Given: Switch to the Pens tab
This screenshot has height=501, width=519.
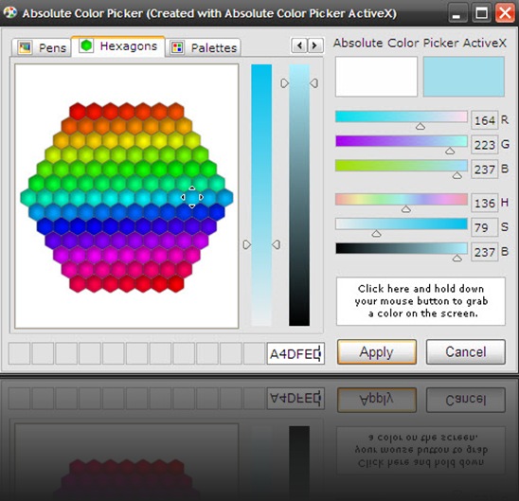Looking at the screenshot, I should point(42,47).
